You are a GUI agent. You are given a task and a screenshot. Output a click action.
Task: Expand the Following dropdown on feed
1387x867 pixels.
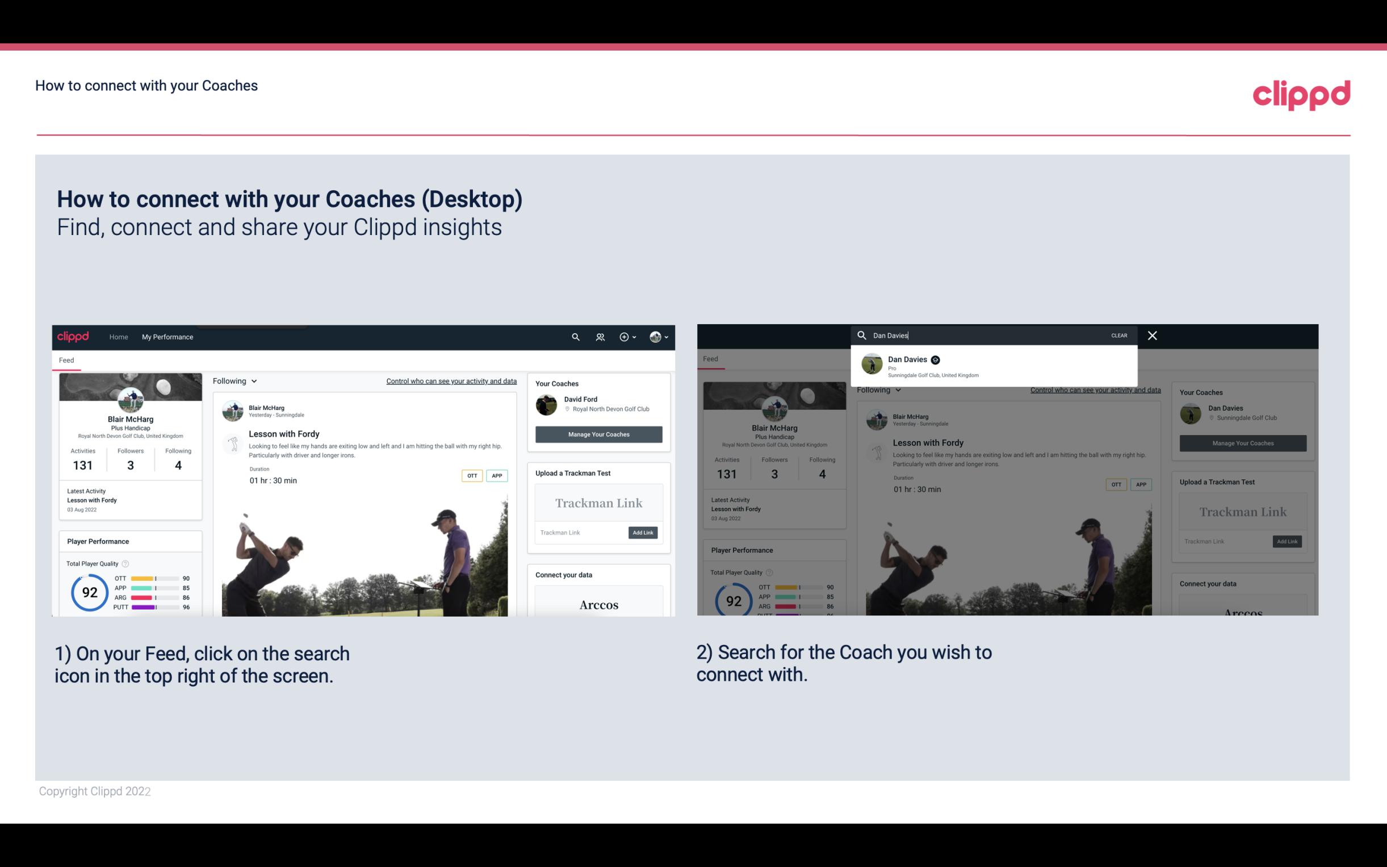click(236, 380)
